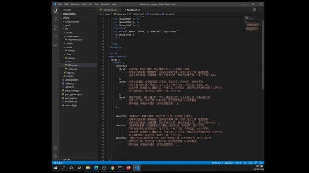Open vue.config.js in the explorer
The image size is (309, 173).
tap(78, 105)
